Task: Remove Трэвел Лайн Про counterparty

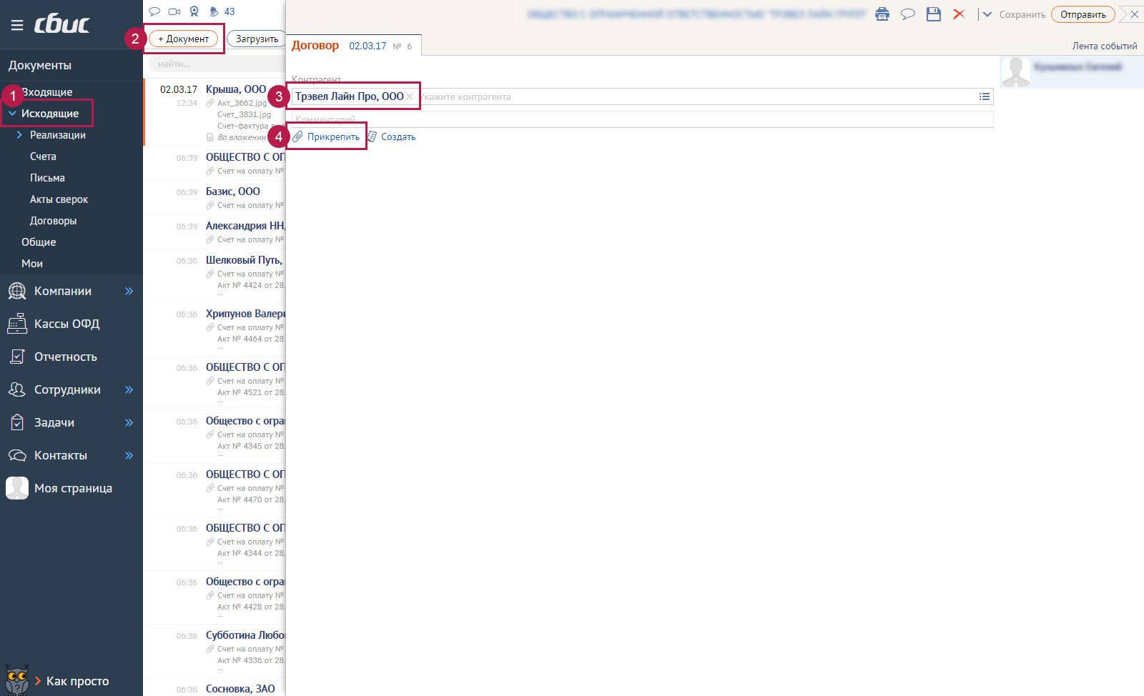Action: [410, 96]
